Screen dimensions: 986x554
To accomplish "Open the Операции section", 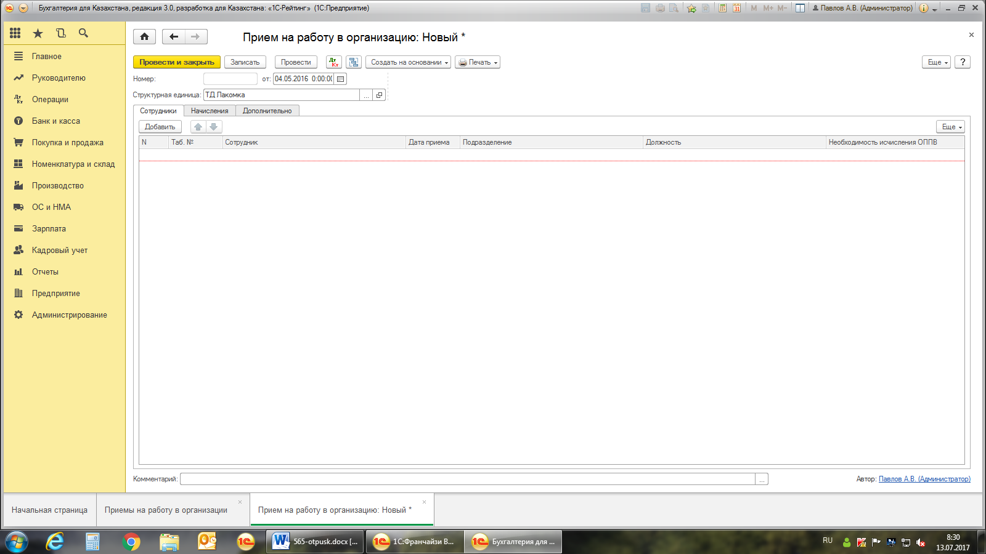I will pos(64,99).
